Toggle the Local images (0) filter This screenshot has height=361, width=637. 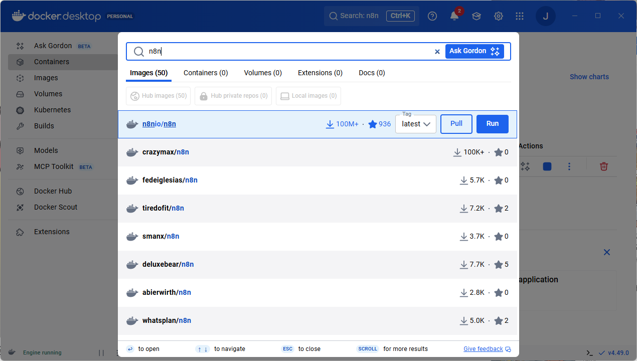click(x=308, y=96)
